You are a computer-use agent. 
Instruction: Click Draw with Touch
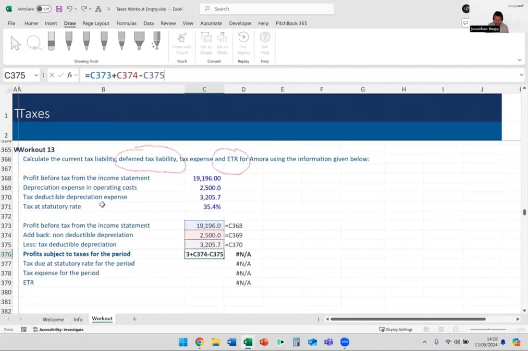pyautogui.click(x=182, y=43)
